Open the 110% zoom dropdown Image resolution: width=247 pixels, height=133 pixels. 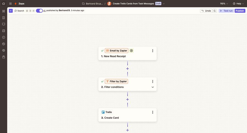(224, 4)
